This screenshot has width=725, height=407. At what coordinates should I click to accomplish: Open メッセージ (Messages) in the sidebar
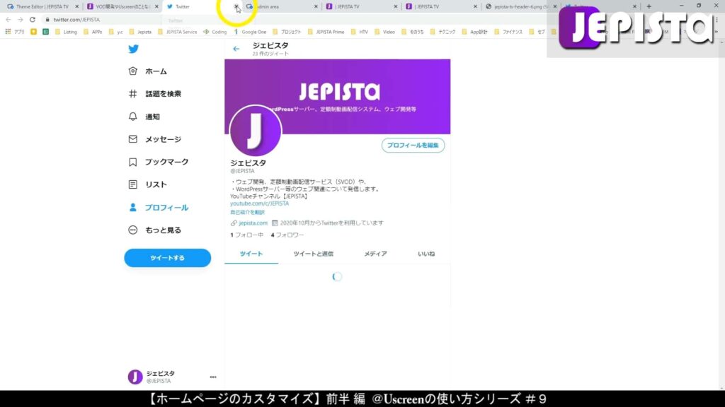[164, 139]
